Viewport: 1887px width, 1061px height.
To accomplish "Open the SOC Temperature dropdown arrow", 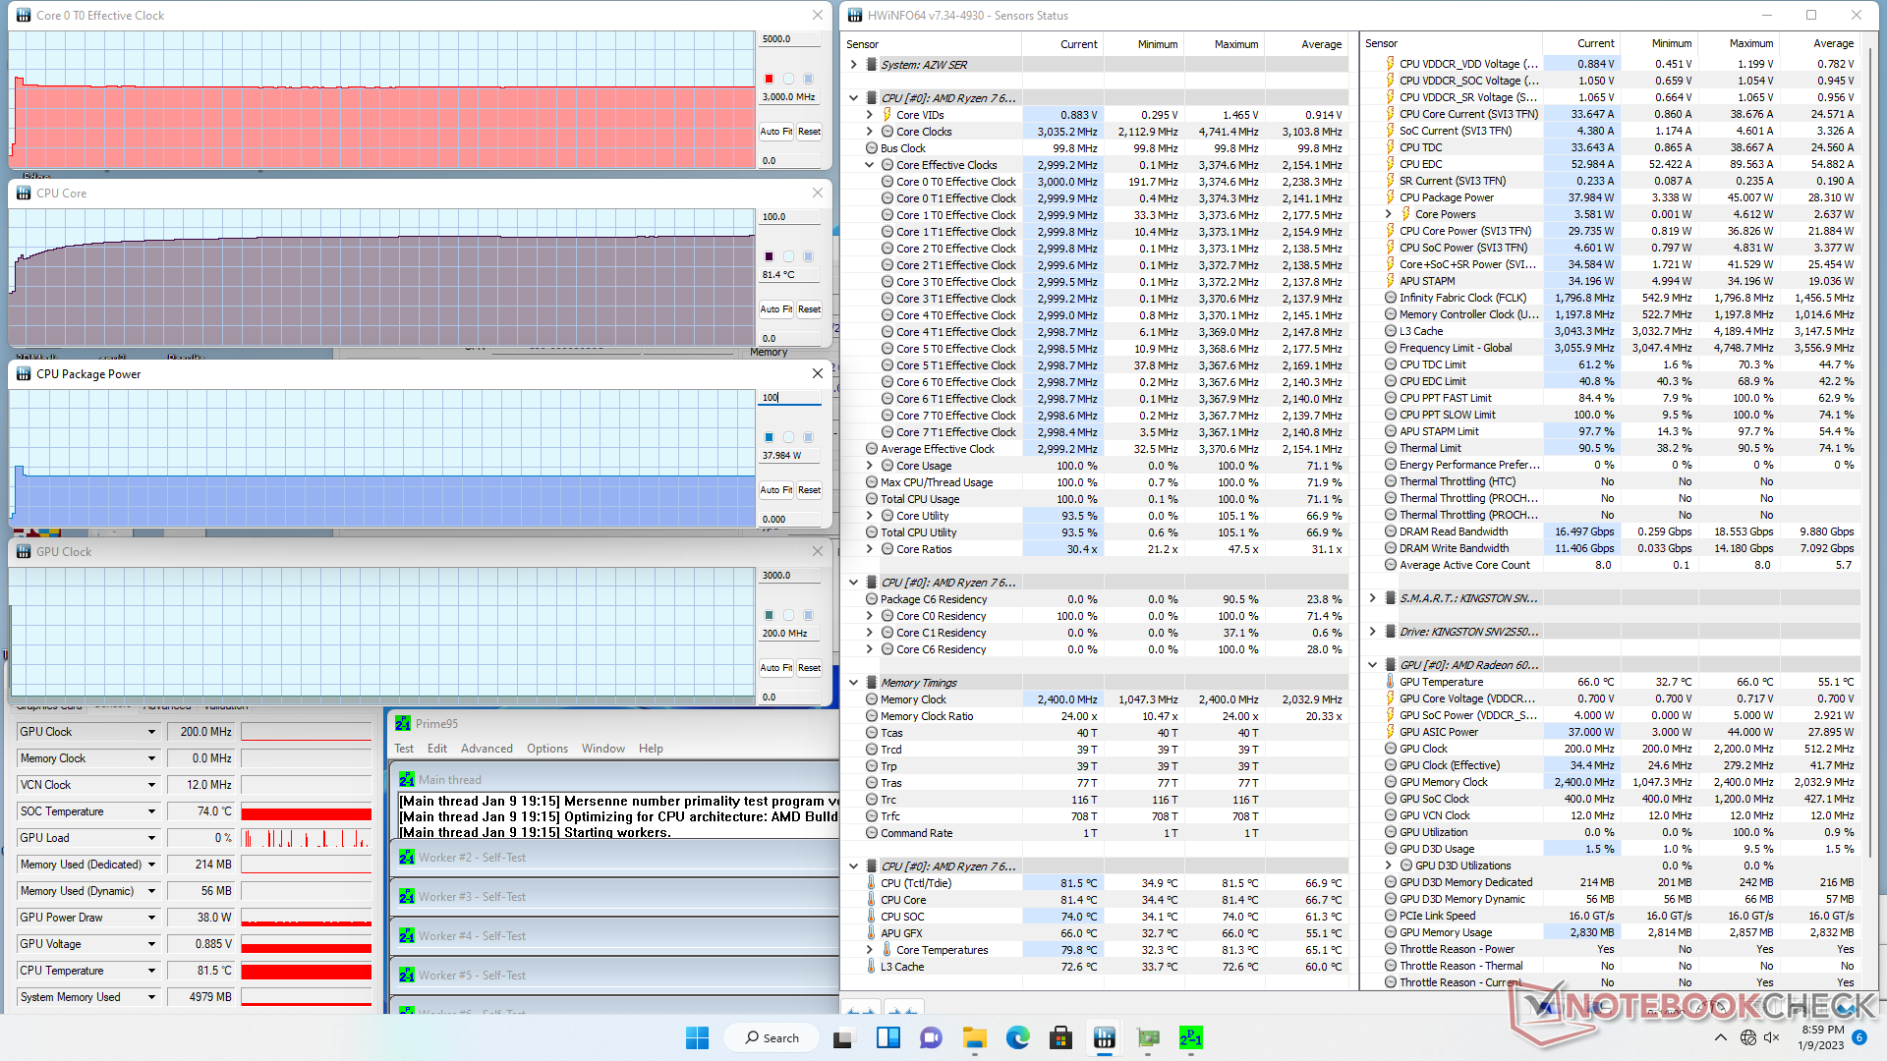I will (151, 811).
